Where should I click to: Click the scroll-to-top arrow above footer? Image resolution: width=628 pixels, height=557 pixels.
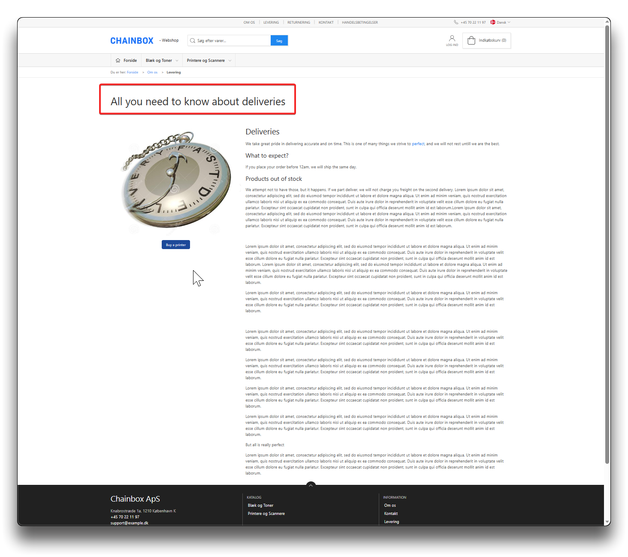tap(311, 485)
